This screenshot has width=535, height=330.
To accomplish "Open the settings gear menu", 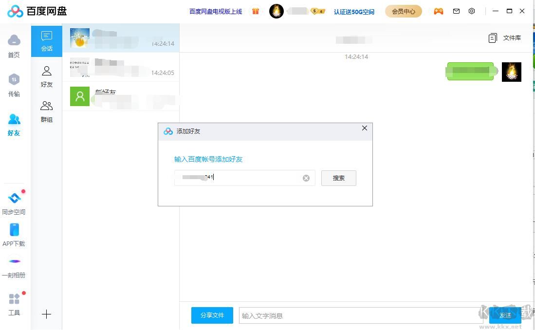I will [472, 11].
